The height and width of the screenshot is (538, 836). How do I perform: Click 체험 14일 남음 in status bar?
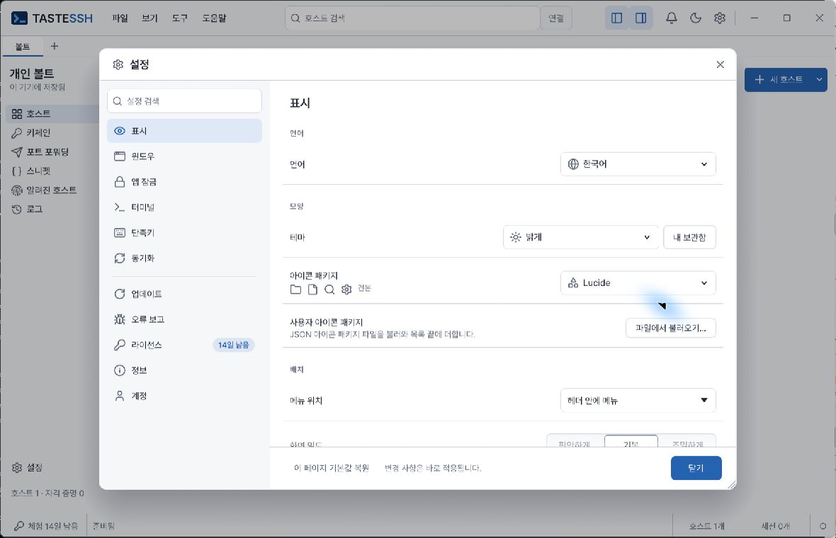click(x=46, y=526)
